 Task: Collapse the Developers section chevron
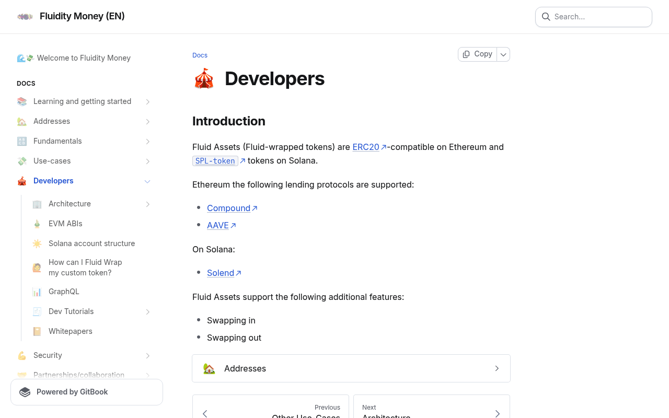tap(147, 181)
